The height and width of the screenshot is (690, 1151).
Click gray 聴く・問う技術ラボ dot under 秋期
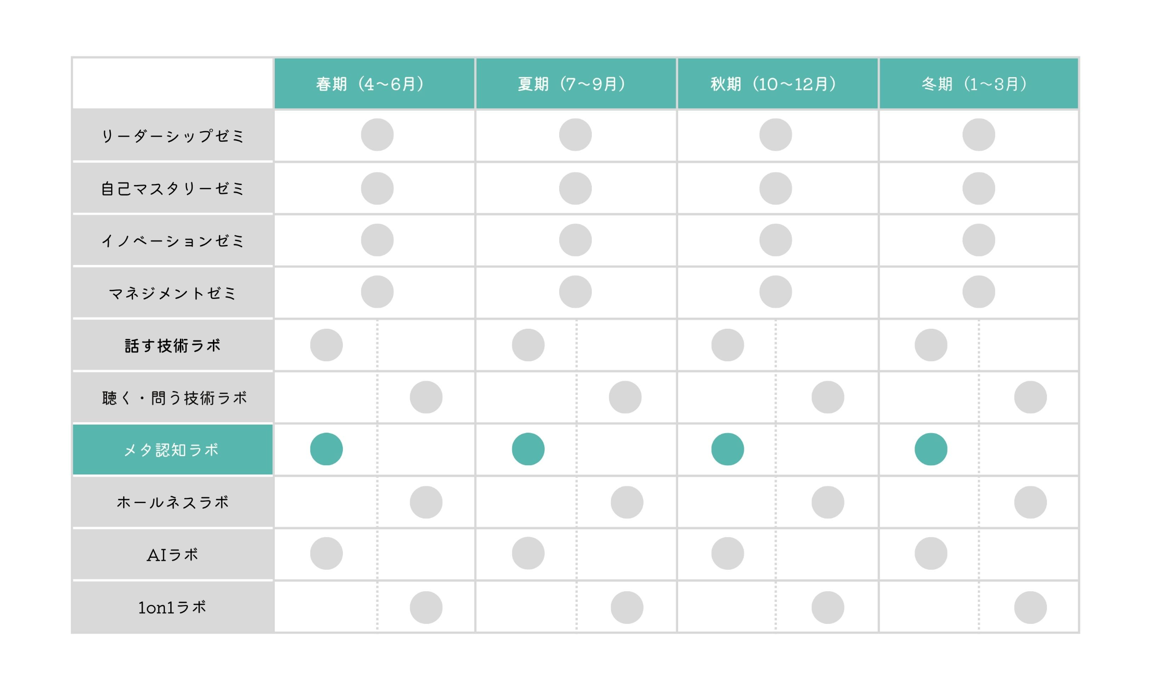pyautogui.click(x=828, y=397)
